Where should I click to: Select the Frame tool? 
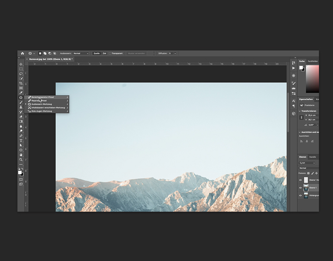(x=21, y=88)
